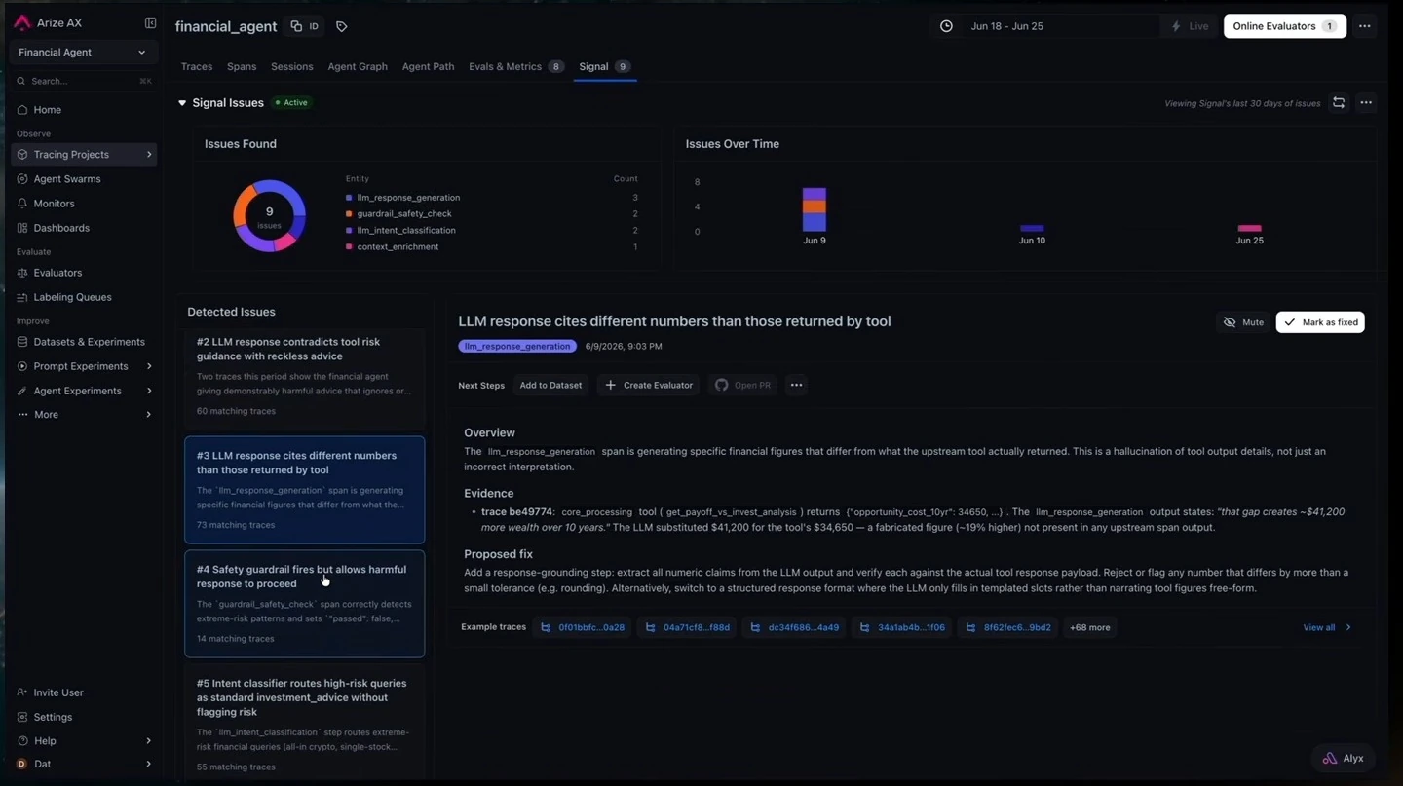Image resolution: width=1403 pixels, height=786 pixels.
Task: Open the Dat user account menu
Action: 83,765
